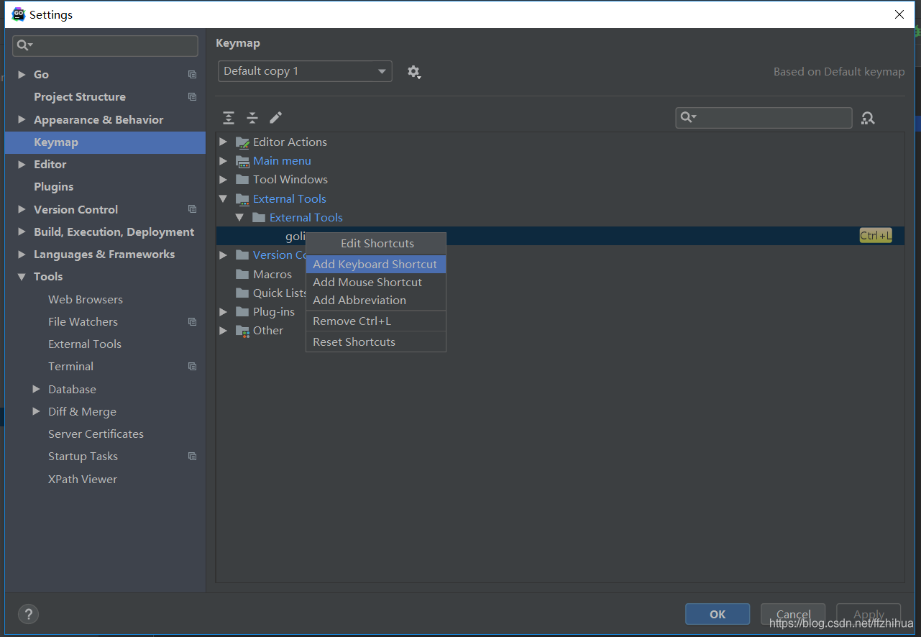Collapse the Tools section in sidebar
The height and width of the screenshot is (637, 921).
(x=22, y=277)
